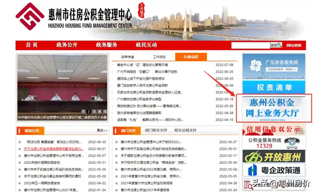The width and height of the screenshot is (316, 193).
Task: Open the 开放惠州 banner
Action: point(274,156)
